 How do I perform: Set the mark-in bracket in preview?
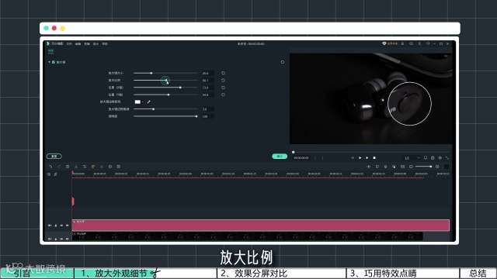click(x=315, y=158)
